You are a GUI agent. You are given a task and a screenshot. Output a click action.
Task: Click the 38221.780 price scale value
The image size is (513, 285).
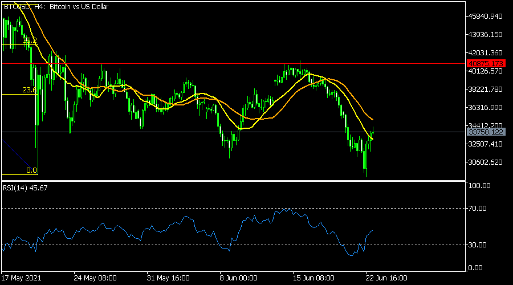(x=485, y=89)
